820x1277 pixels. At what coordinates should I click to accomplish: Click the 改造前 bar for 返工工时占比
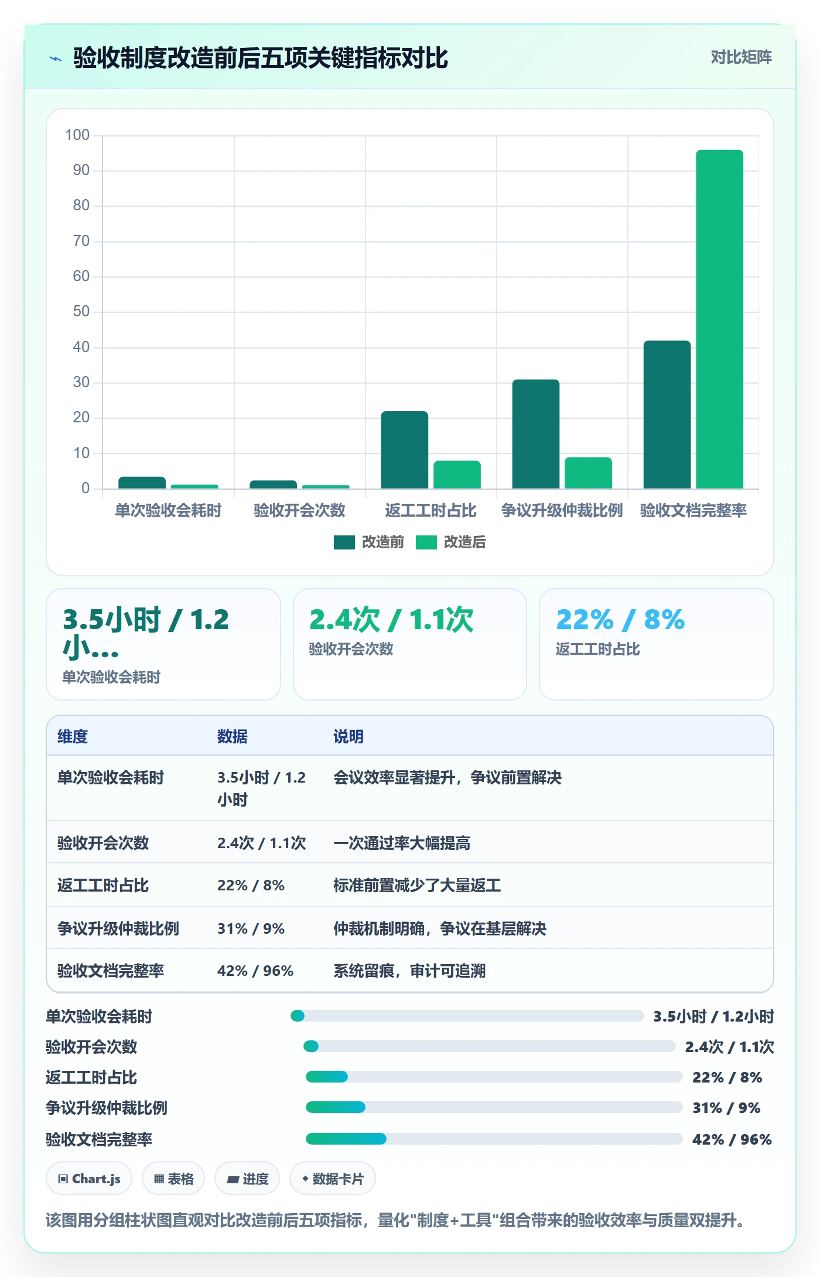pos(405,450)
